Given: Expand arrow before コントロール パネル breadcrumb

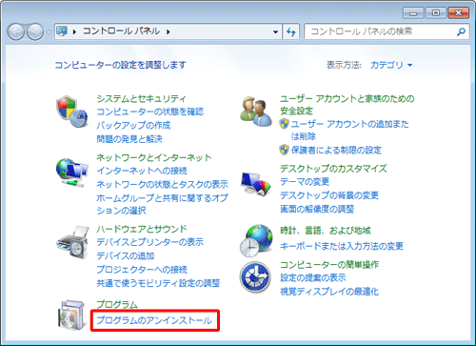Looking at the screenshot, I should tap(74, 31).
